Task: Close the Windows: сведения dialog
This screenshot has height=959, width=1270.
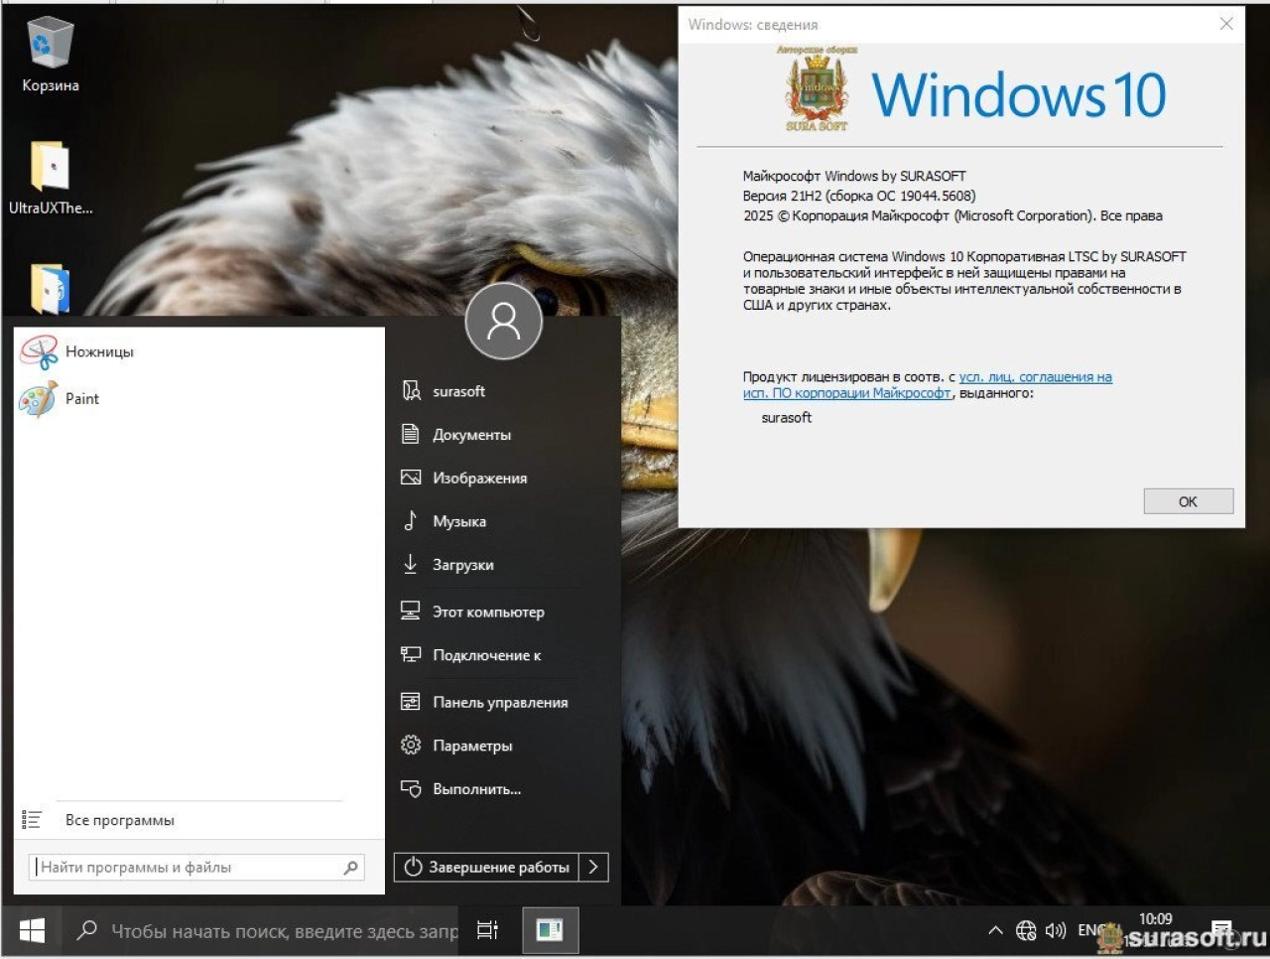Action: [x=1226, y=24]
